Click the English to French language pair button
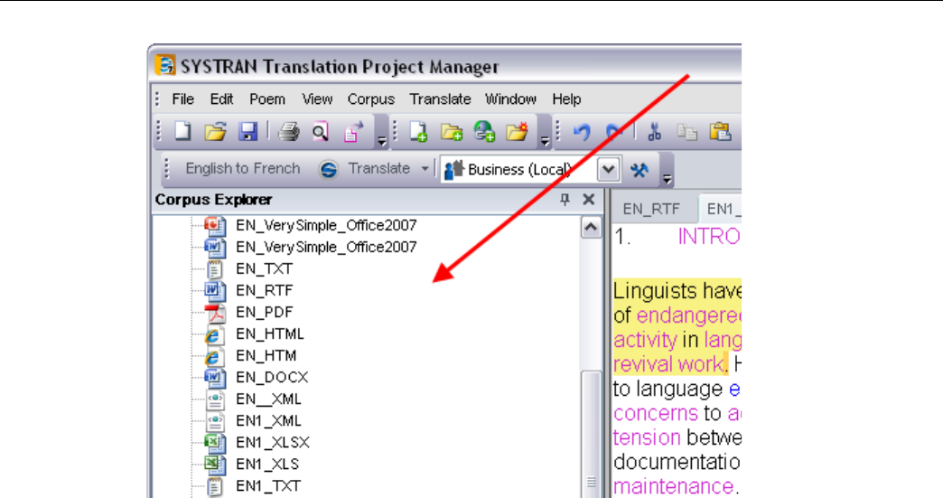The image size is (943, 498). 242,169
